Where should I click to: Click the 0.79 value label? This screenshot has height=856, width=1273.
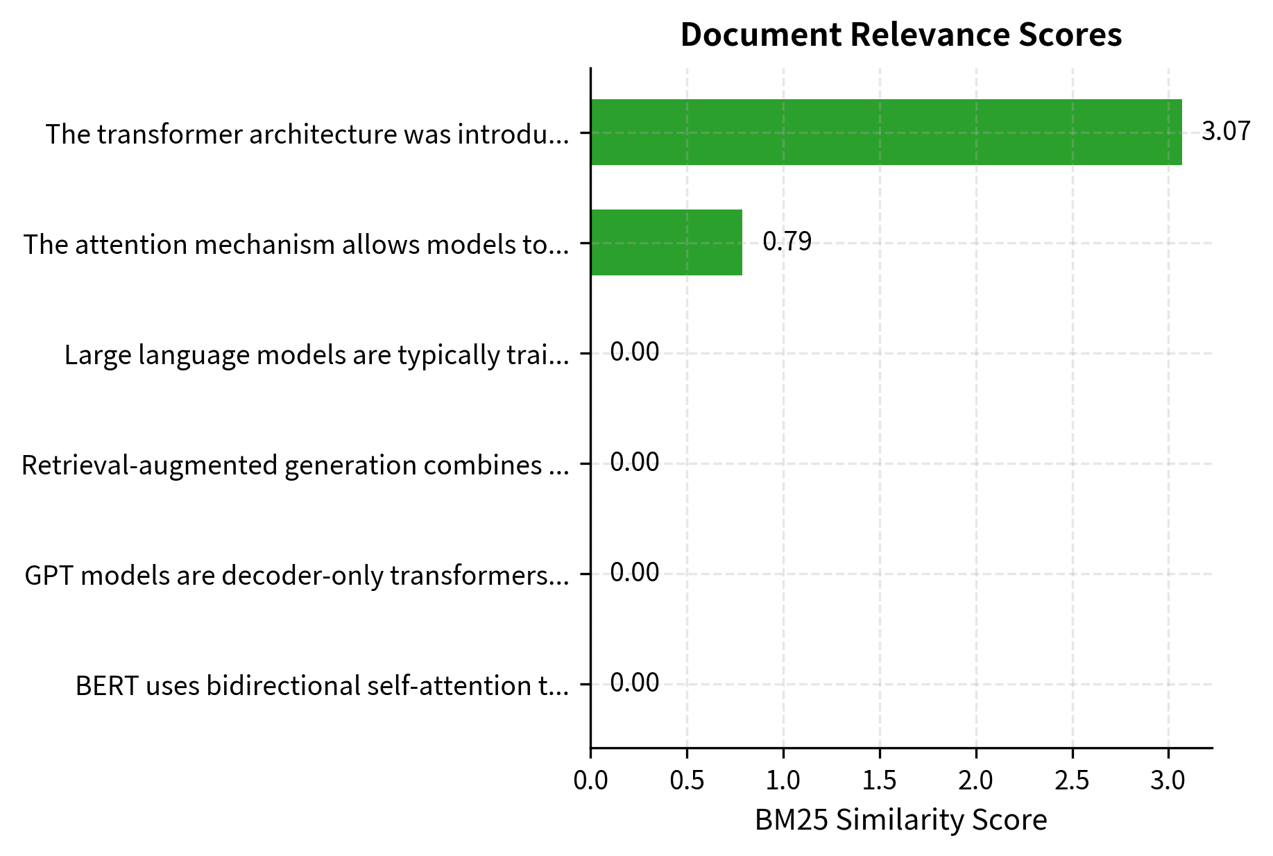pos(787,242)
